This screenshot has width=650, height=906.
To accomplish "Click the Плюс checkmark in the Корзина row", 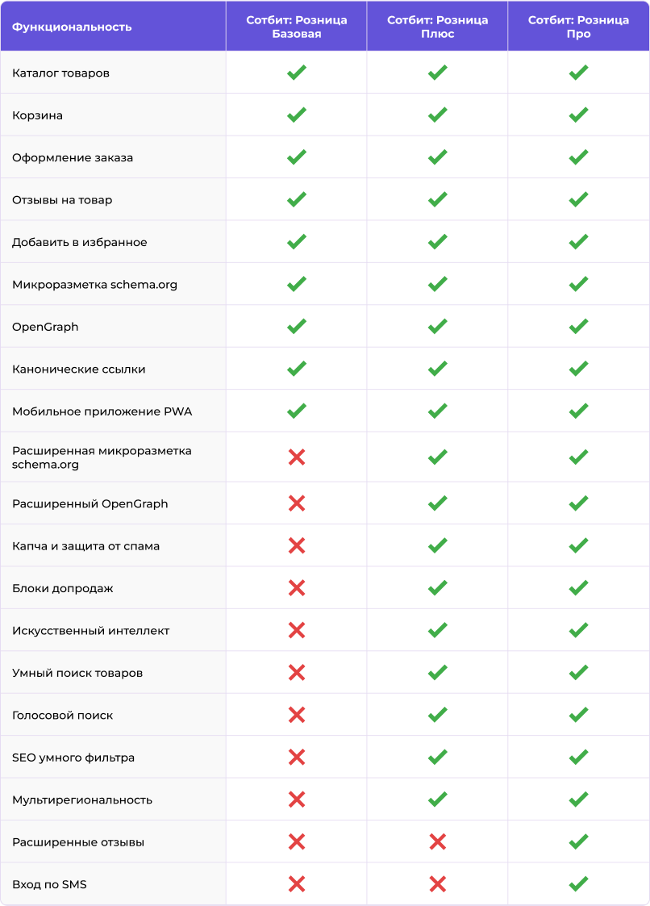I will [x=437, y=115].
